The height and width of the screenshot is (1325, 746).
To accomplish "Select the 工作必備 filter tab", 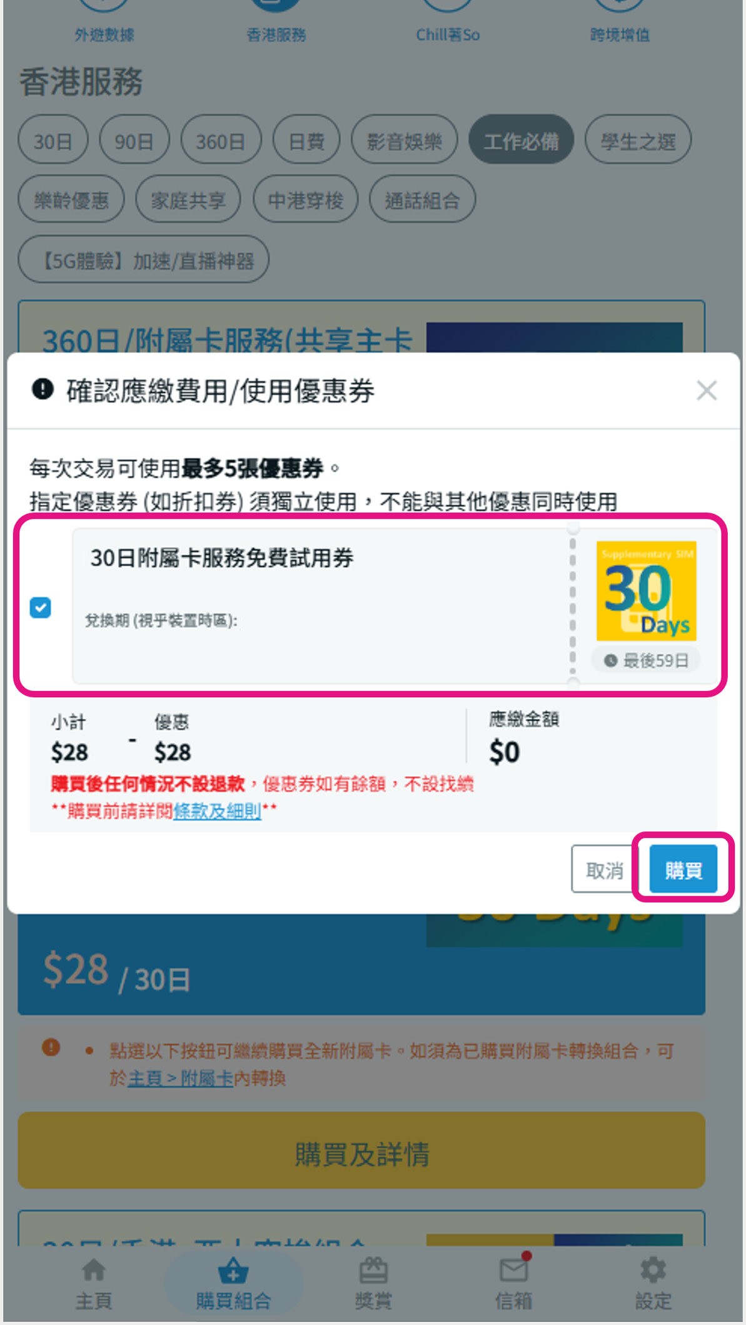I will click(x=521, y=140).
